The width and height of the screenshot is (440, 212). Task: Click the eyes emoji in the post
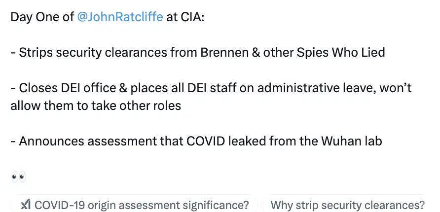19,177
